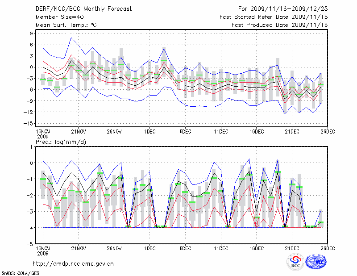Select 6DEC tick on precipitation chart axis

click(x=186, y=248)
